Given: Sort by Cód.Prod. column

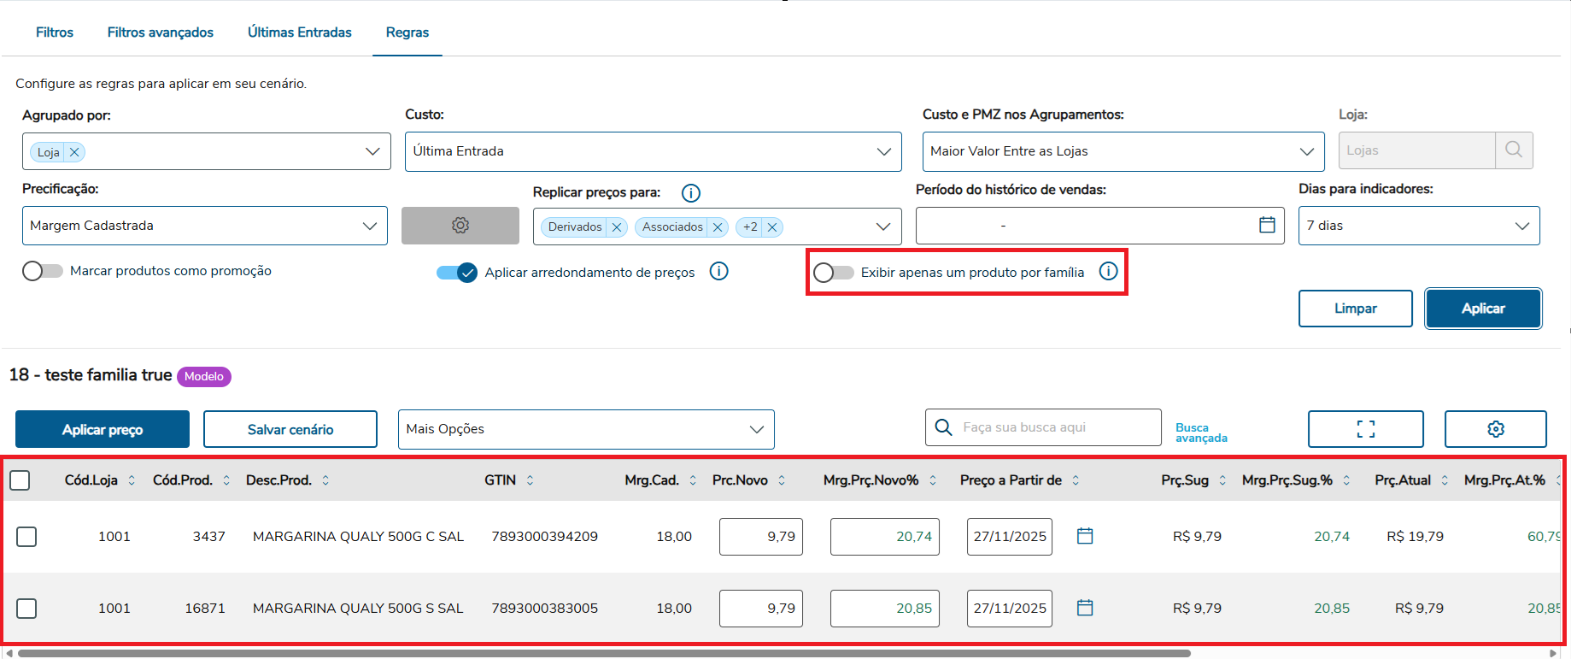Looking at the screenshot, I should point(226,480).
